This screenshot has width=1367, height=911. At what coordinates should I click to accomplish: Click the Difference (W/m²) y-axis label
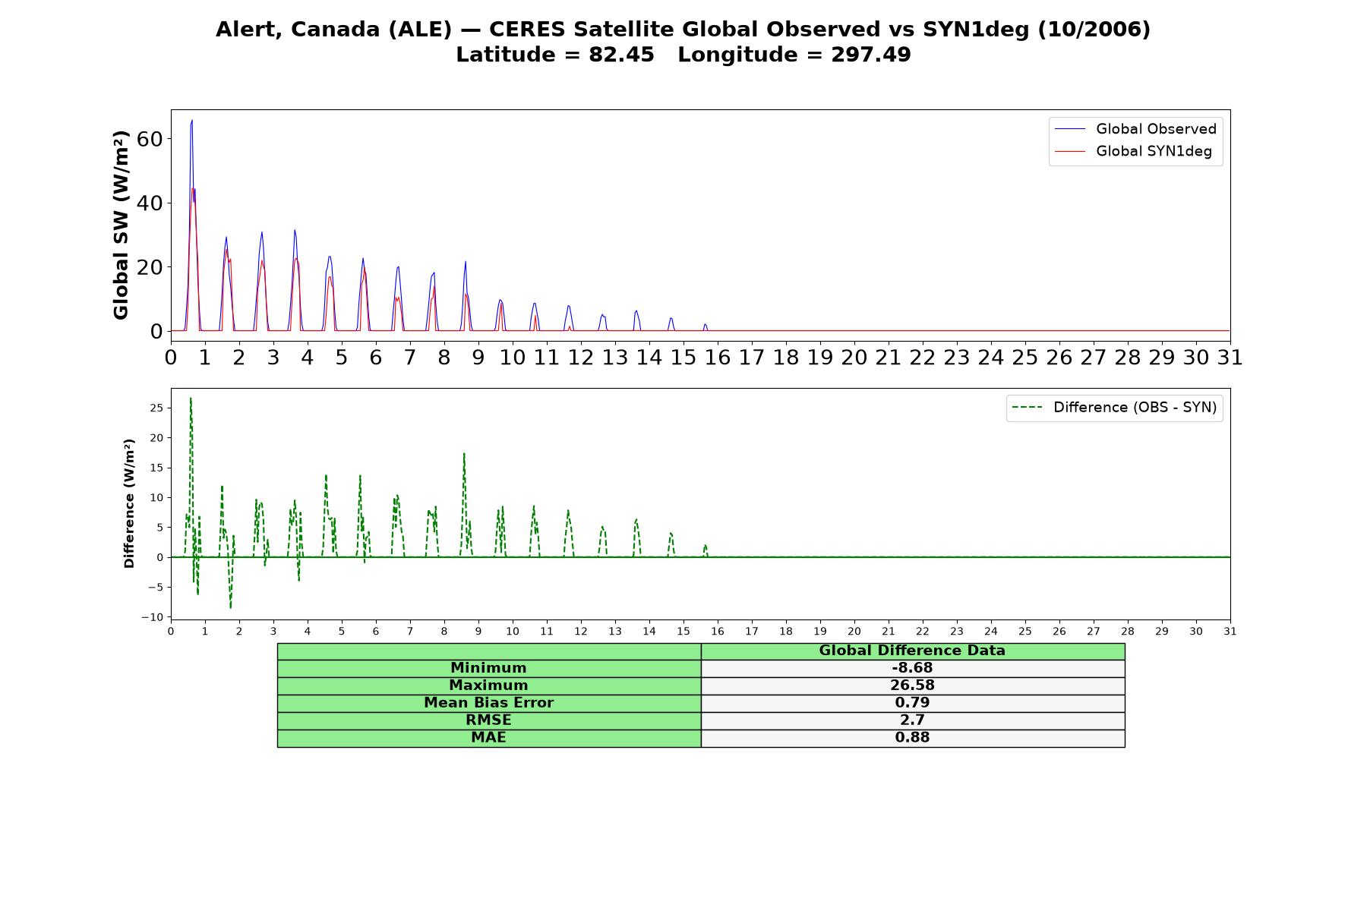(x=129, y=503)
